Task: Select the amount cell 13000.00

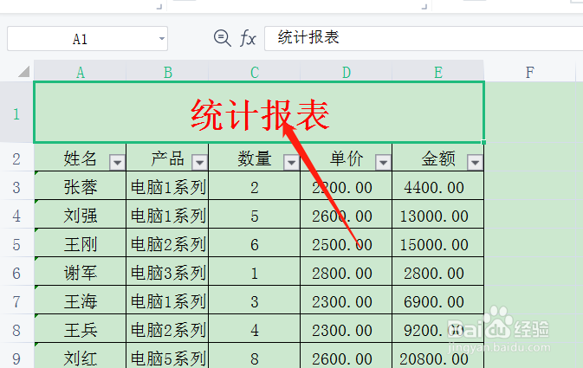Action: [438, 216]
